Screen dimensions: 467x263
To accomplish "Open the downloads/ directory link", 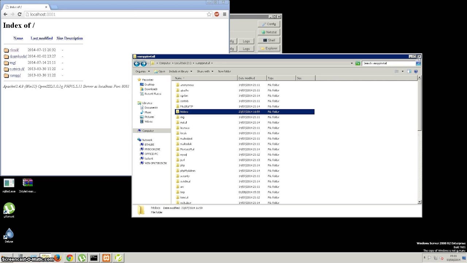I will click(x=18, y=56).
